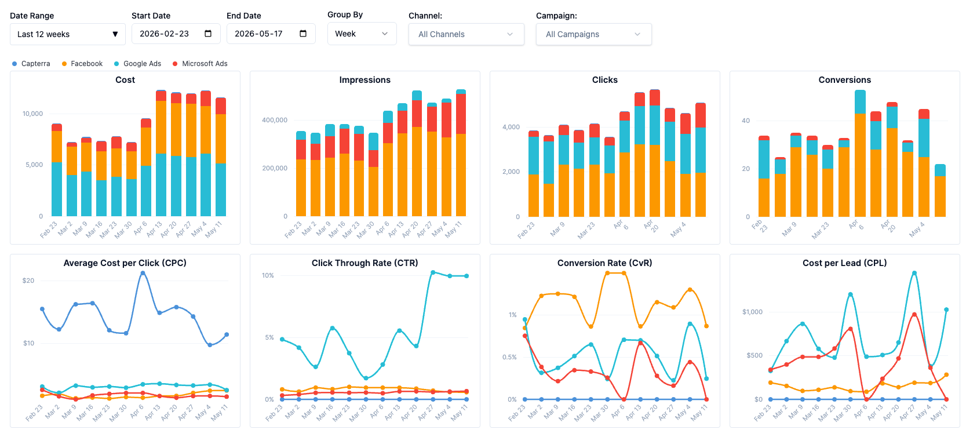This screenshot has height=444, width=966.
Task: Click the Conversion Rate (CvR) title
Action: coord(605,263)
